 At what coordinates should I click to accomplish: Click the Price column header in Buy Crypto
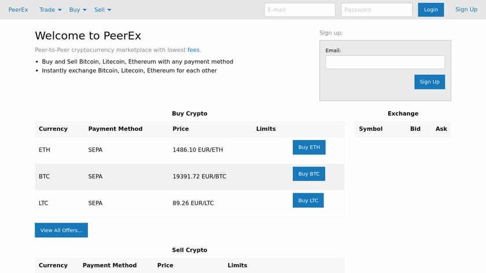pyautogui.click(x=181, y=129)
